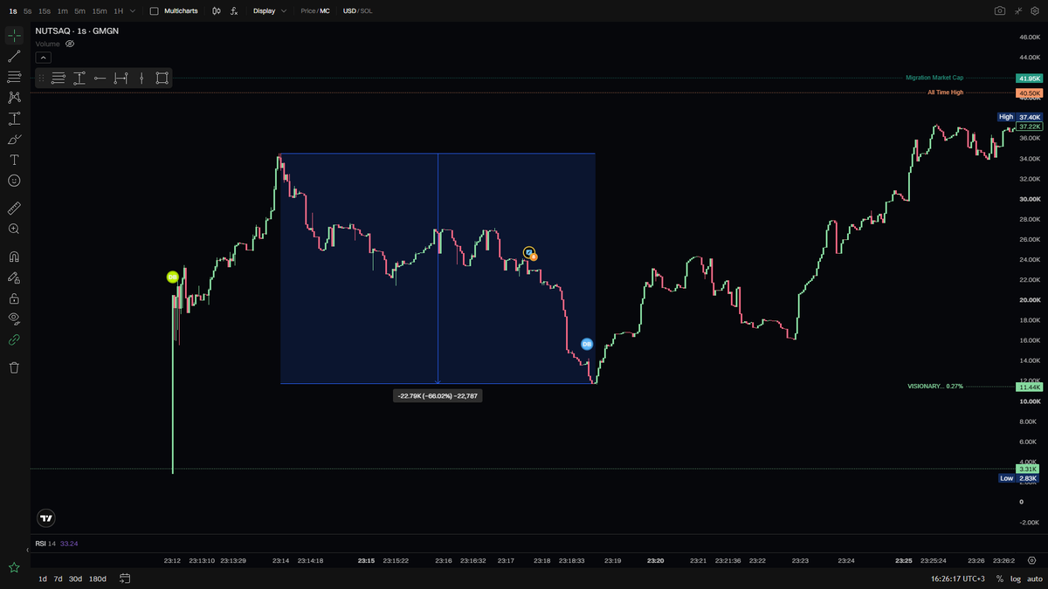Grab the floating toolbar drag handle
The height and width of the screenshot is (589, 1048).
point(41,79)
